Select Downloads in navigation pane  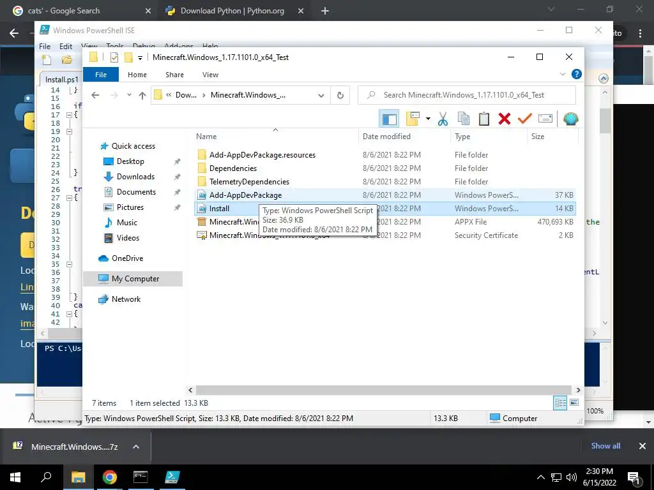coord(135,177)
